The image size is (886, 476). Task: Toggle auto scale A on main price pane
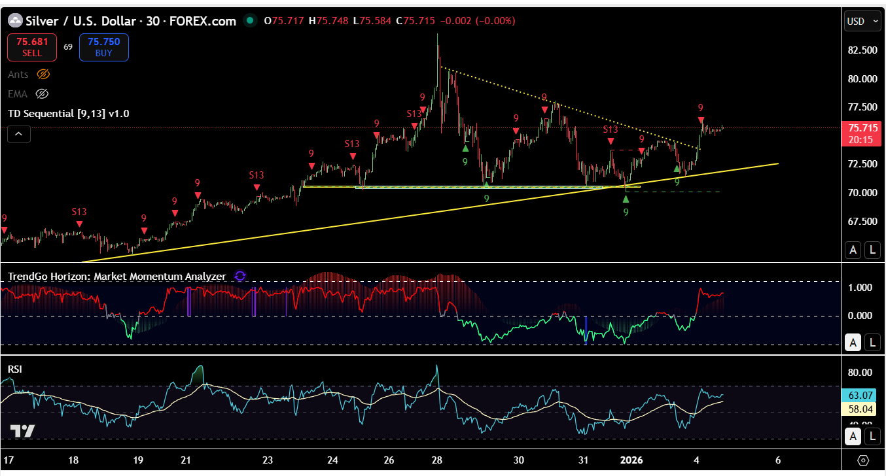click(x=853, y=249)
